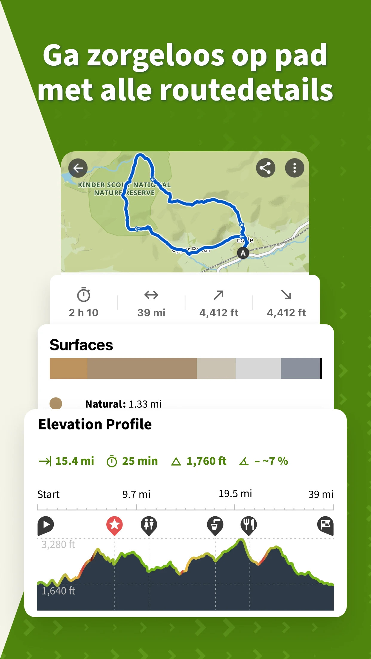Select the blue-gray surface bar segment
Image resolution: width=371 pixels, height=659 pixels.
(x=300, y=368)
